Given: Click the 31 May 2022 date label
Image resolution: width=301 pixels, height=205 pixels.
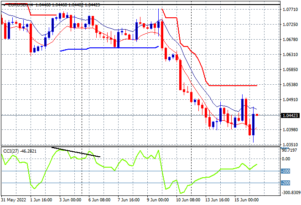Looking at the screenshot, I should click(13, 200).
